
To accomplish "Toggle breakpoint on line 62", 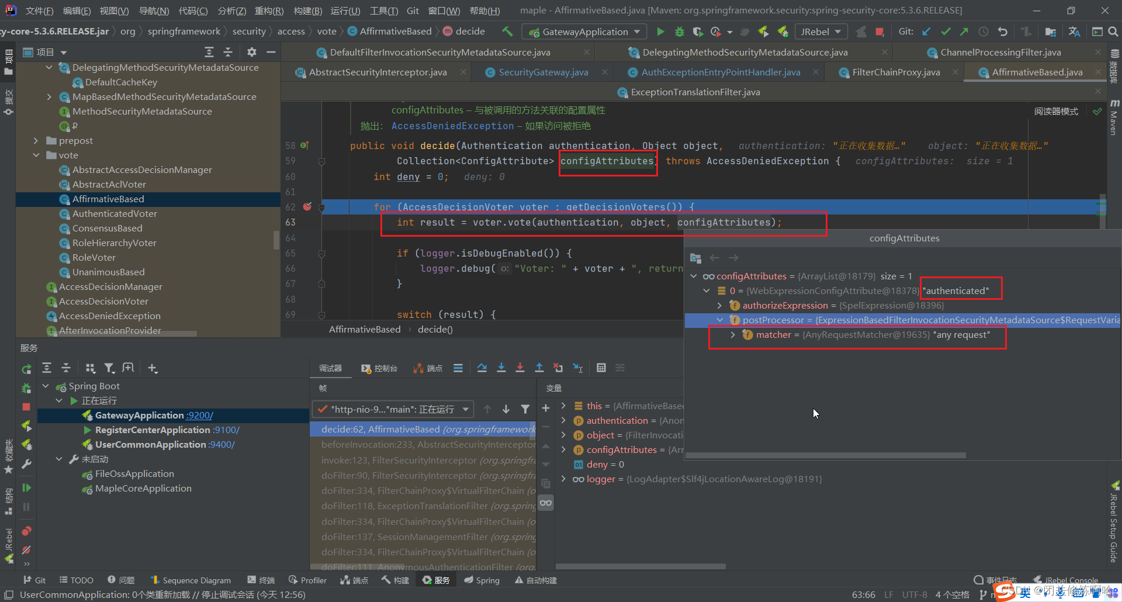I will (307, 206).
